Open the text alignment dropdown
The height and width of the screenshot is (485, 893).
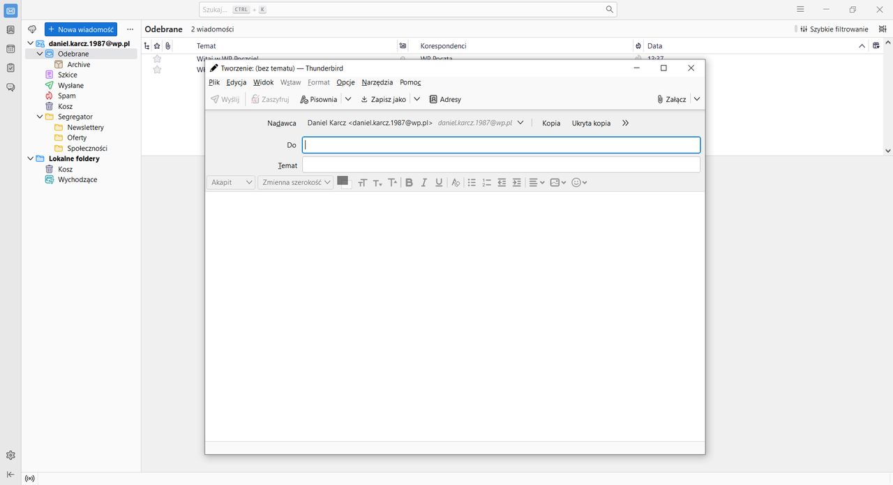click(536, 182)
